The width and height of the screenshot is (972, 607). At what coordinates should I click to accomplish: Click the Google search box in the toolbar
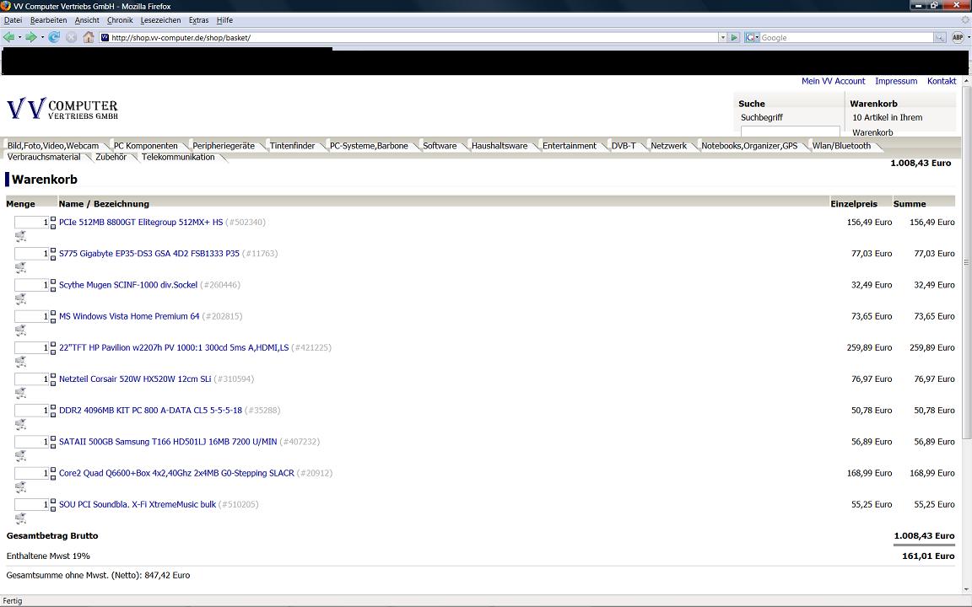point(846,37)
